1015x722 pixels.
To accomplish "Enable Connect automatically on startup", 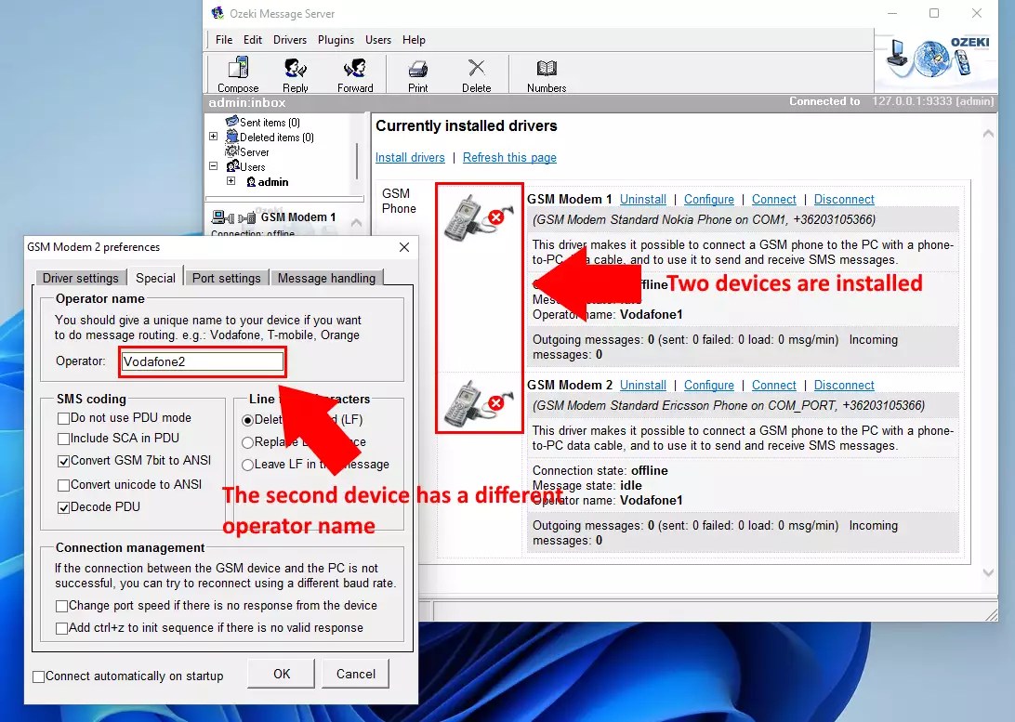I will [x=39, y=676].
